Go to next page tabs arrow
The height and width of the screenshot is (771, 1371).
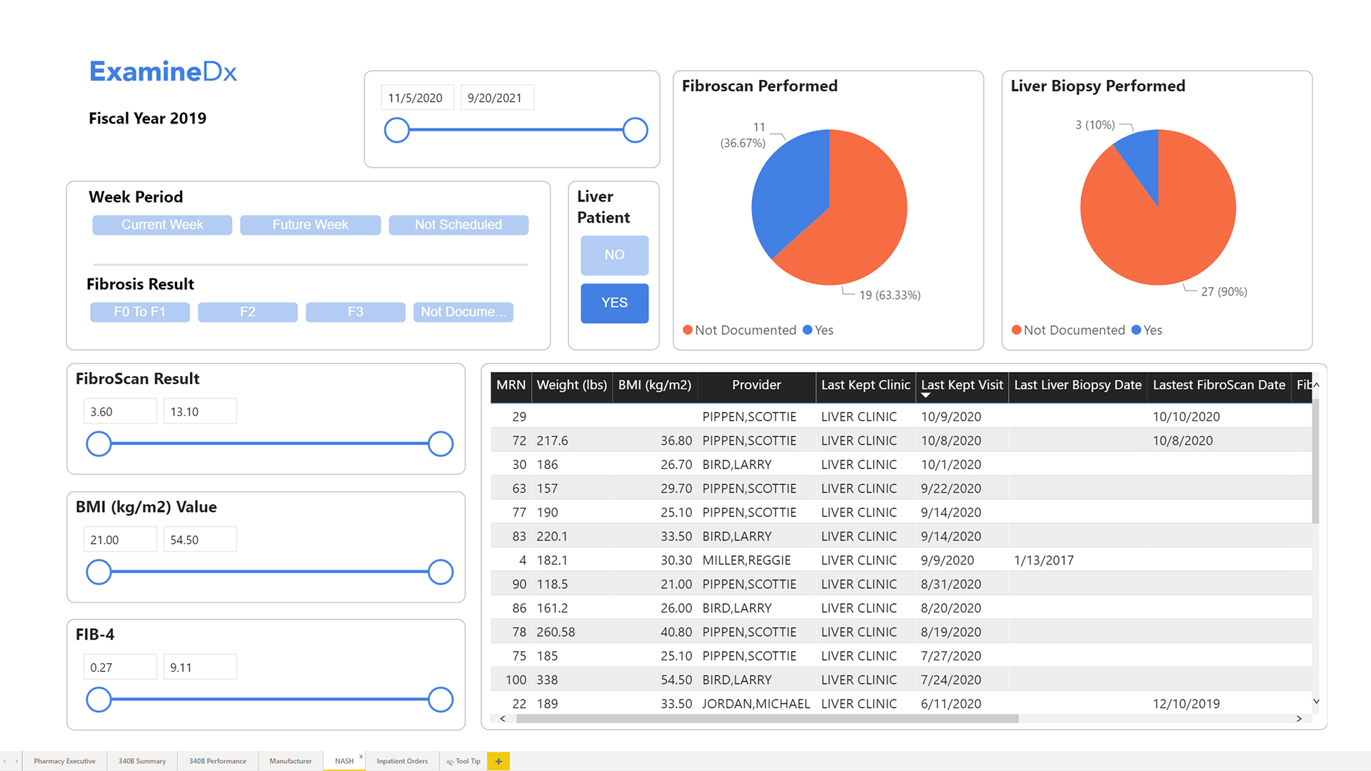(x=16, y=761)
